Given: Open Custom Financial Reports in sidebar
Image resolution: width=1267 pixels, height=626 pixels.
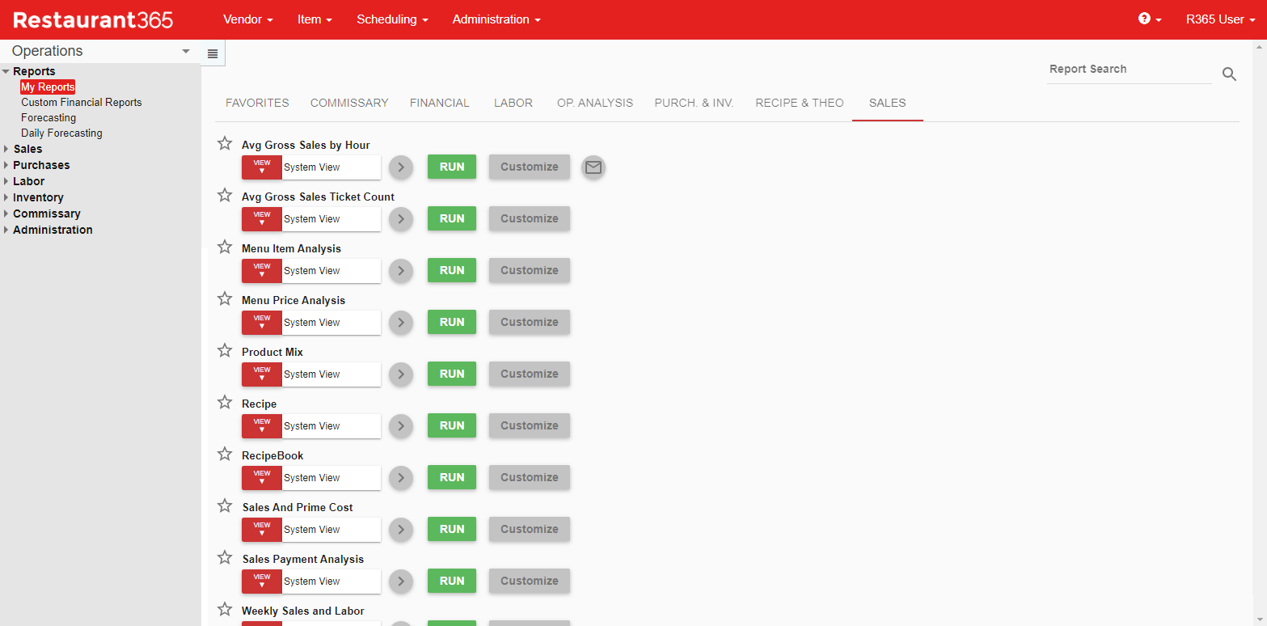Looking at the screenshot, I should 82,103.
